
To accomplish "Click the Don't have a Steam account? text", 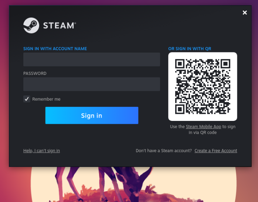I will 164,151.
